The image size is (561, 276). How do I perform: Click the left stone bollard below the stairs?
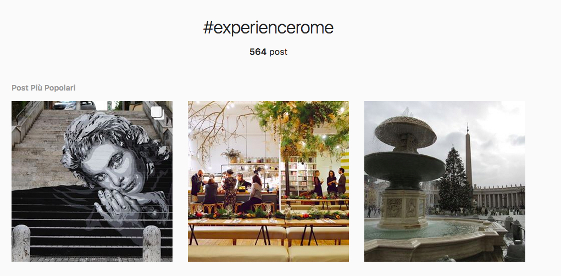coord(21,243)
